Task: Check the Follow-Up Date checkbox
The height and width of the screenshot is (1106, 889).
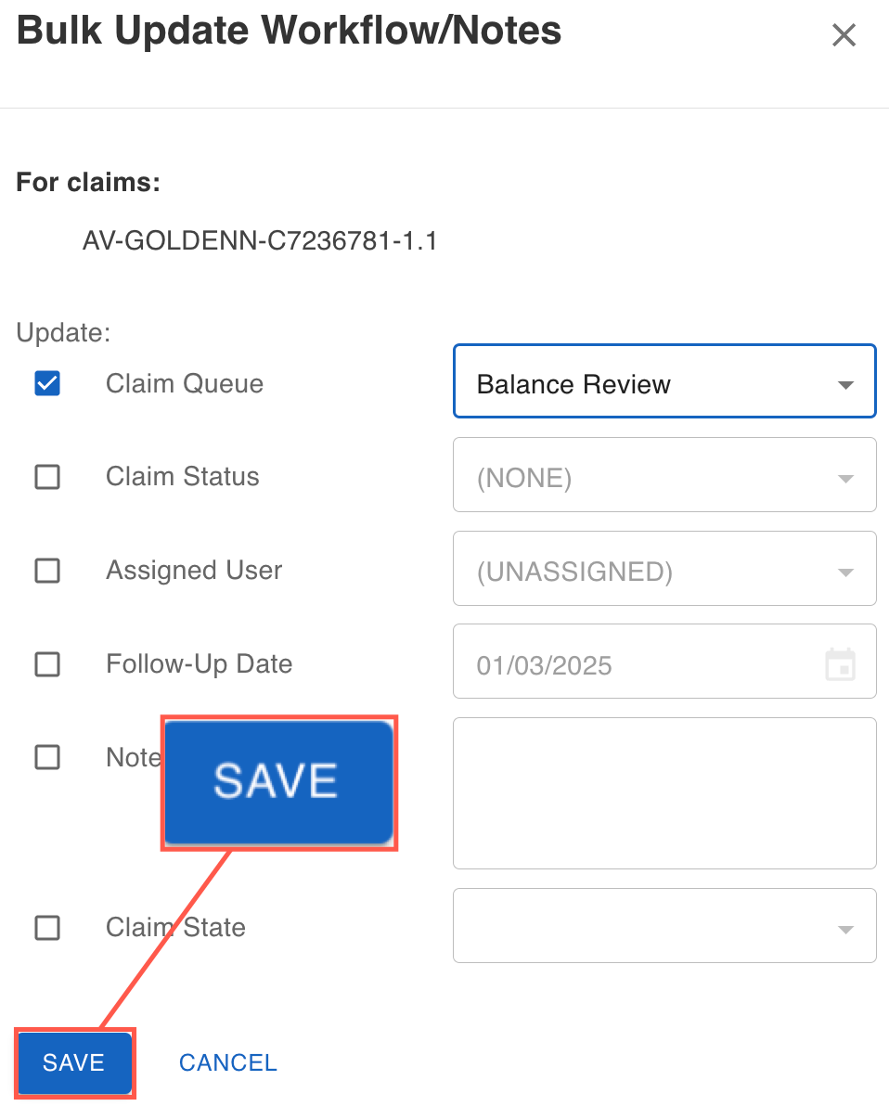Action: point(47,664)
